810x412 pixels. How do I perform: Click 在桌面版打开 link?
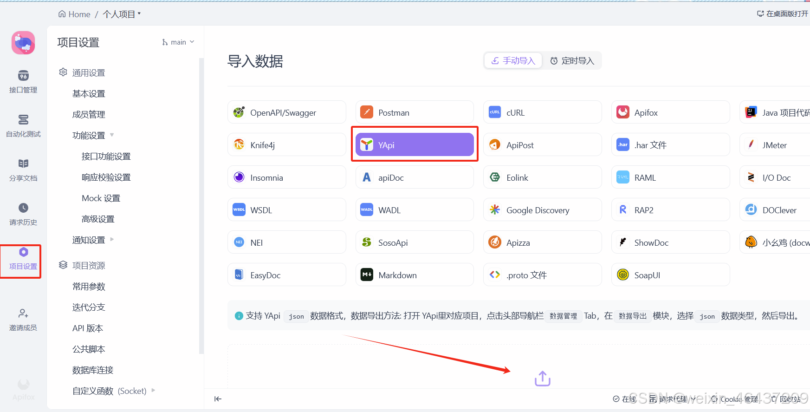pos(783,14)
